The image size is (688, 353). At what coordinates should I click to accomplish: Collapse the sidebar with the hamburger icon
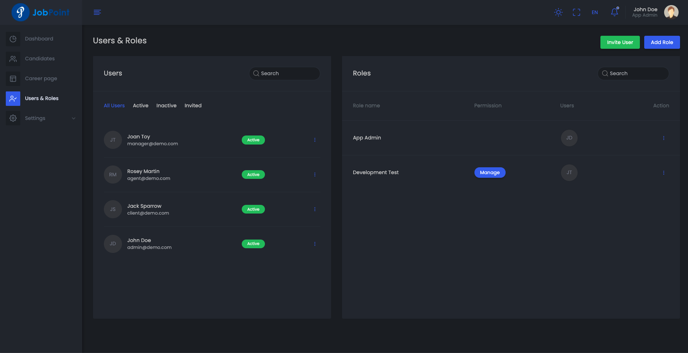97,12
